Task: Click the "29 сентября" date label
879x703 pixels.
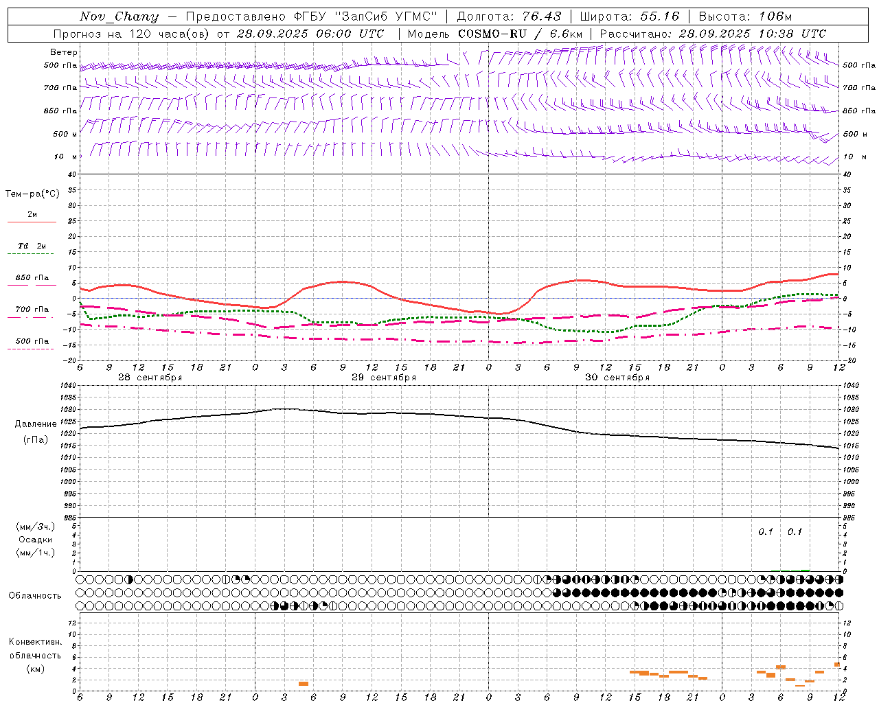Action: tap(384, 378)
